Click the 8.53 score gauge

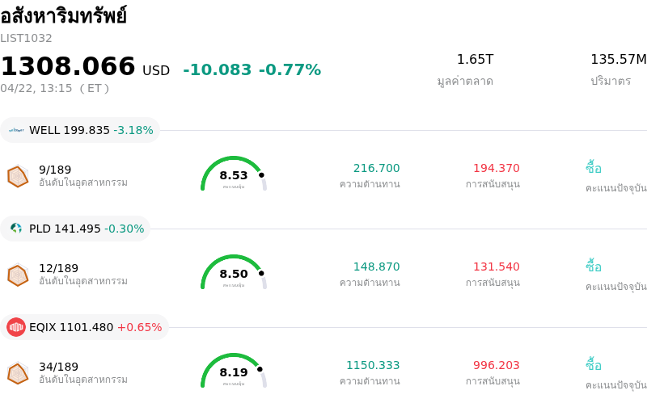coord(234,174)
